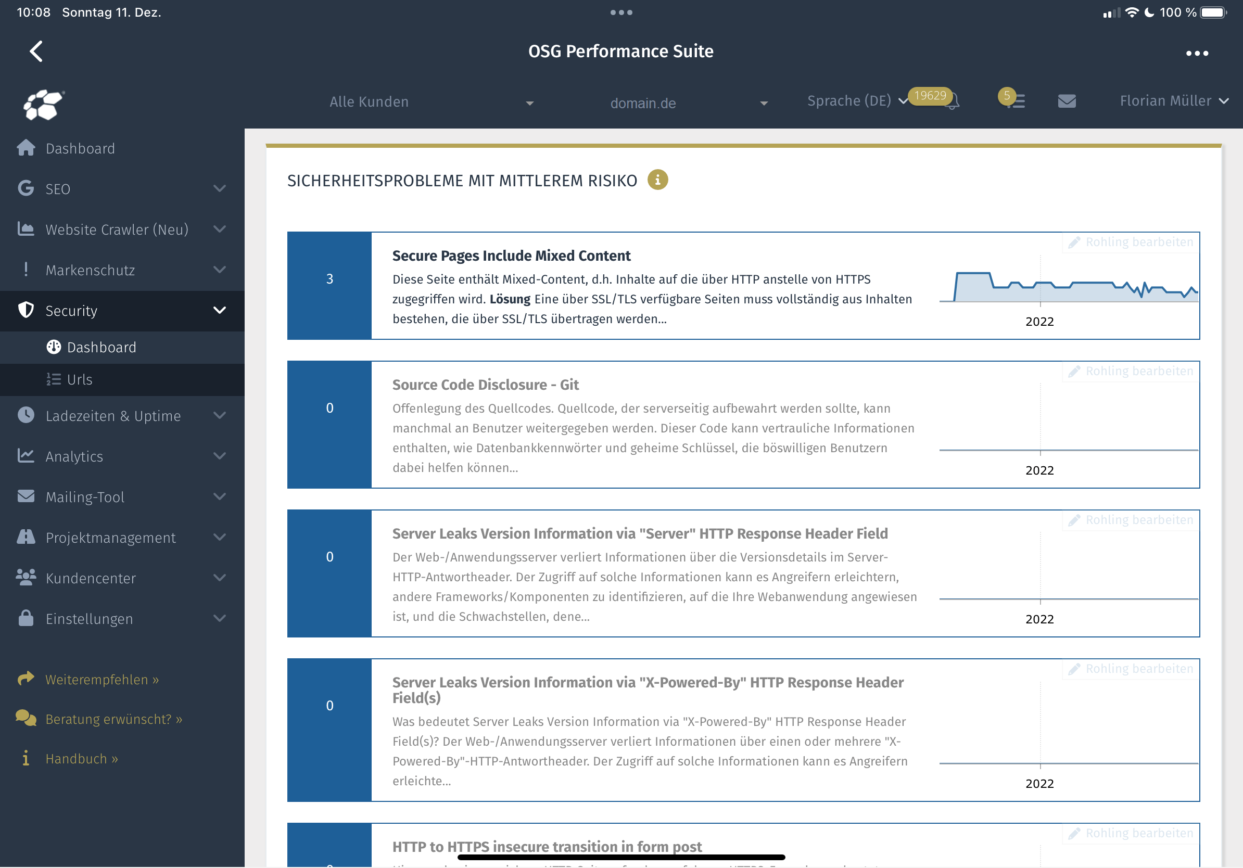Expand the Einstellungen chevron
Image resolution: width=1243 pixels, height=868 pixels.
[219, 618]
